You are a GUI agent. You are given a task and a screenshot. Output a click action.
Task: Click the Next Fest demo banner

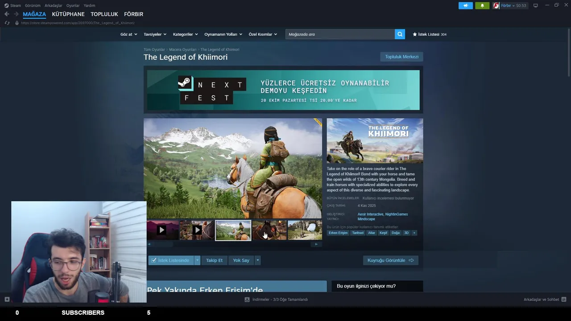[283, 90]
